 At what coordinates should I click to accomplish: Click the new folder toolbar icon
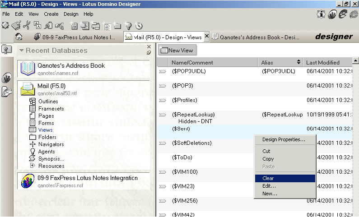tap(118, 26)
